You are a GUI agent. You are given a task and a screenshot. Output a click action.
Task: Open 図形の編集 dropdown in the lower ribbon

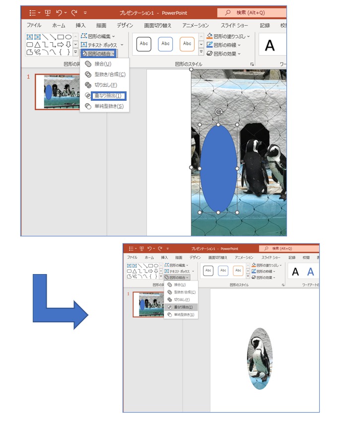(x=177, y=266)
